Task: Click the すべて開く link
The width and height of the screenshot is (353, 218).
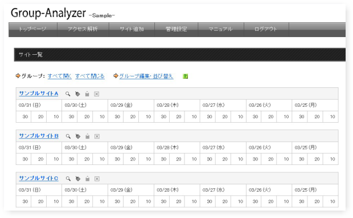Action: [x=59, y=76]
